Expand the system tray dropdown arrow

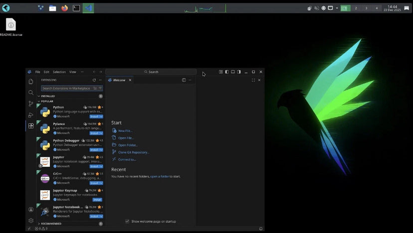click(337, 8)
